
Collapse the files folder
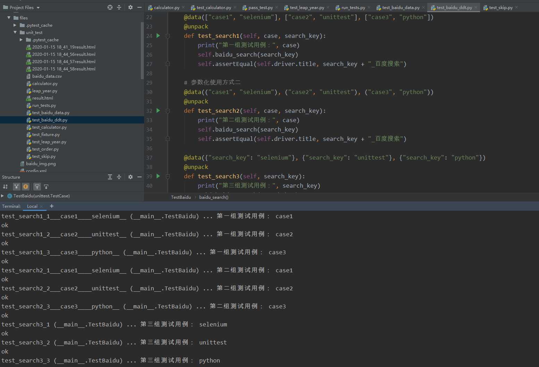9,18
